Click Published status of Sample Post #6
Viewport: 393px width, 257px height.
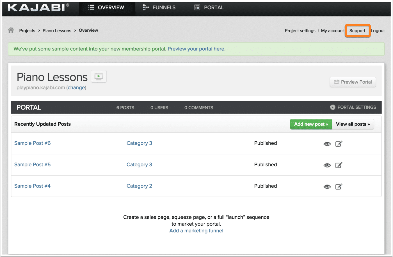click(x=266, y=143)
